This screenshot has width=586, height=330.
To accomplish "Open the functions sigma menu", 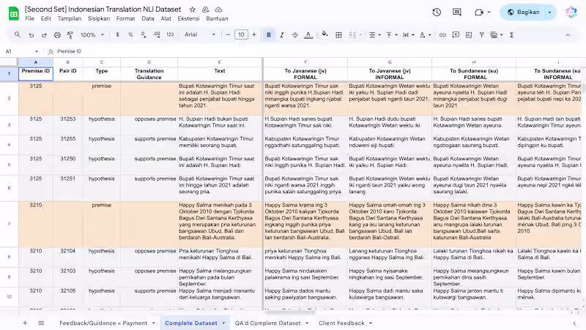I will pos(511,34).
